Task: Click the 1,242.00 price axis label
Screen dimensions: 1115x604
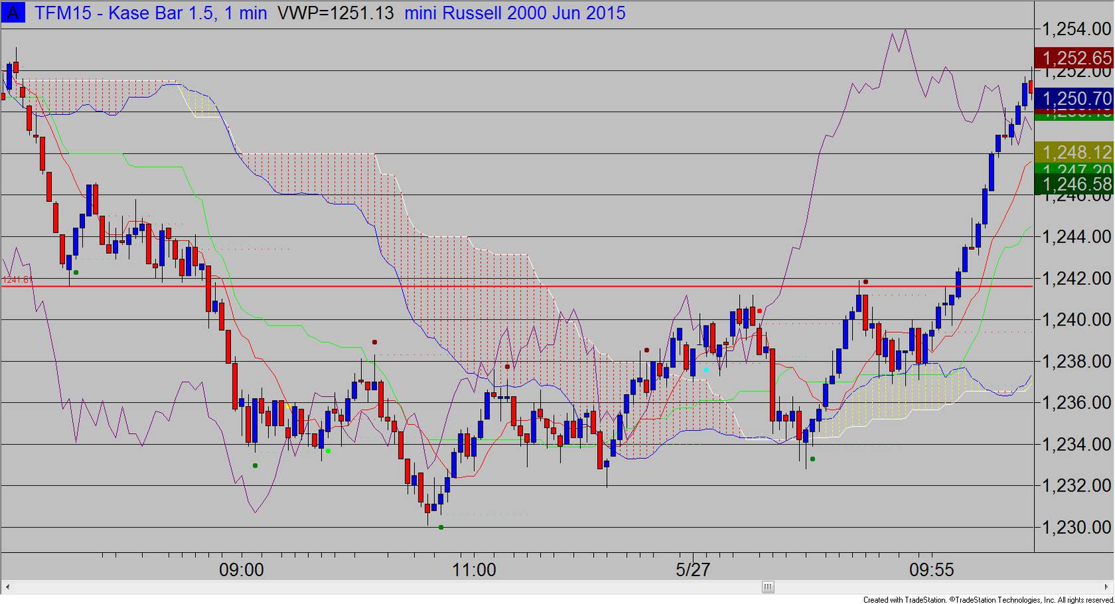Action: tap(1076, 278)
